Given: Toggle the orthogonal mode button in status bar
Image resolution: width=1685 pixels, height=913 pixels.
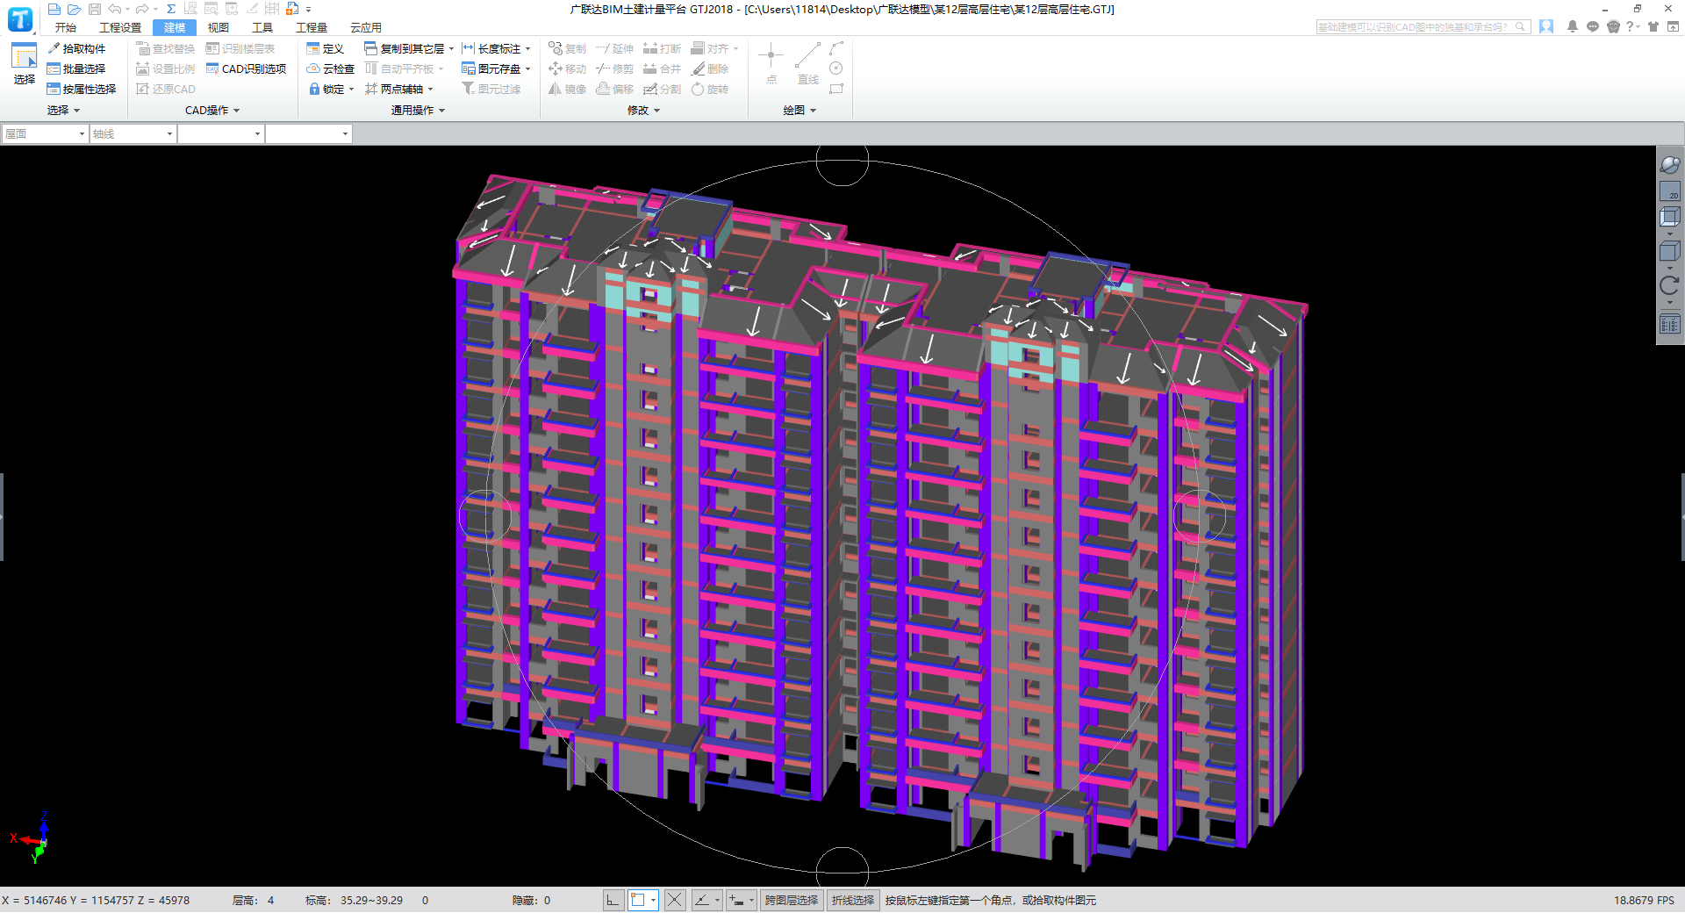Looking at the screenshot, I should [613, 900].
